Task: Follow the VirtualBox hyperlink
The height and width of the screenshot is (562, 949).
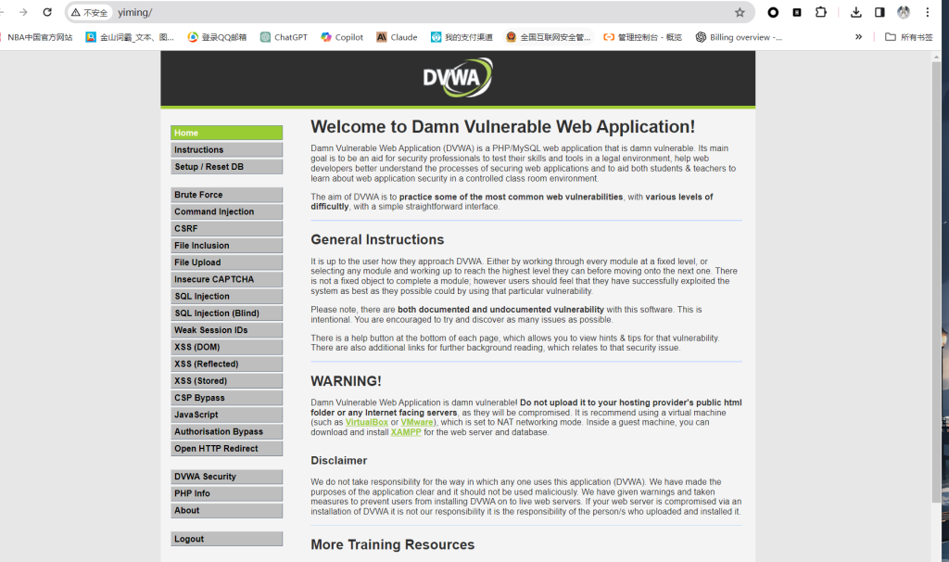Action: tap(367, 422)
